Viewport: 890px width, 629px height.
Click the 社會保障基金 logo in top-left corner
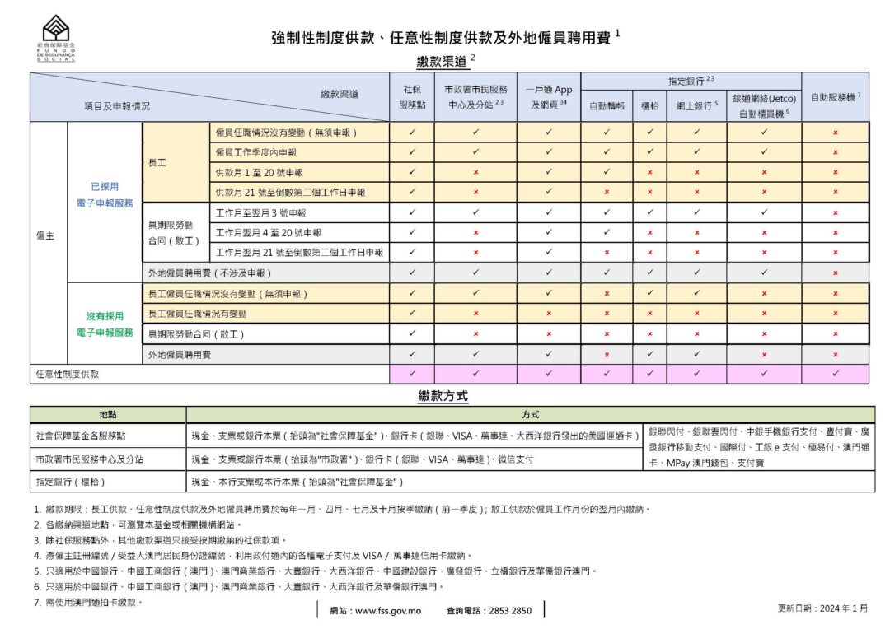(x=57, y=35)
